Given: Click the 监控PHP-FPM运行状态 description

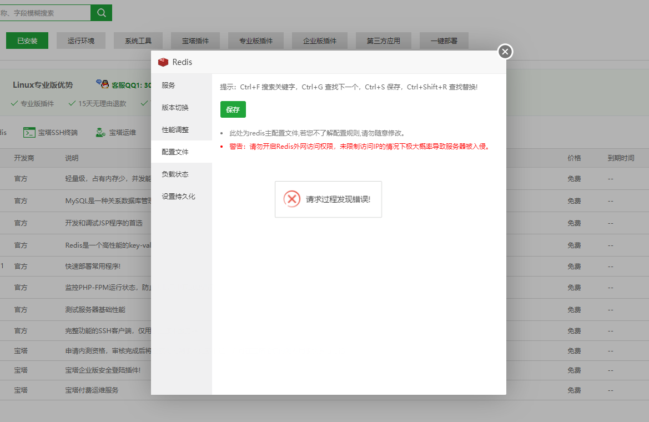Looking at the screenshot, I should [108, 288].
